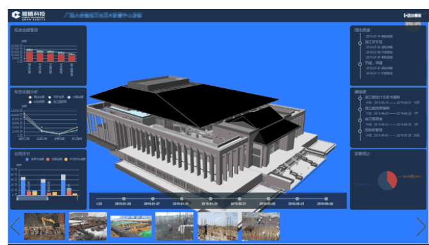Click the tallest red bar in investment control chart

point(29,56)
